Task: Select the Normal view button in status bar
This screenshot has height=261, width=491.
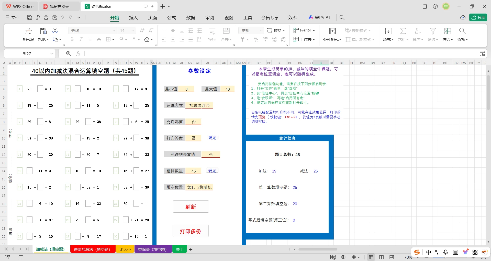Action: [371, 257]
